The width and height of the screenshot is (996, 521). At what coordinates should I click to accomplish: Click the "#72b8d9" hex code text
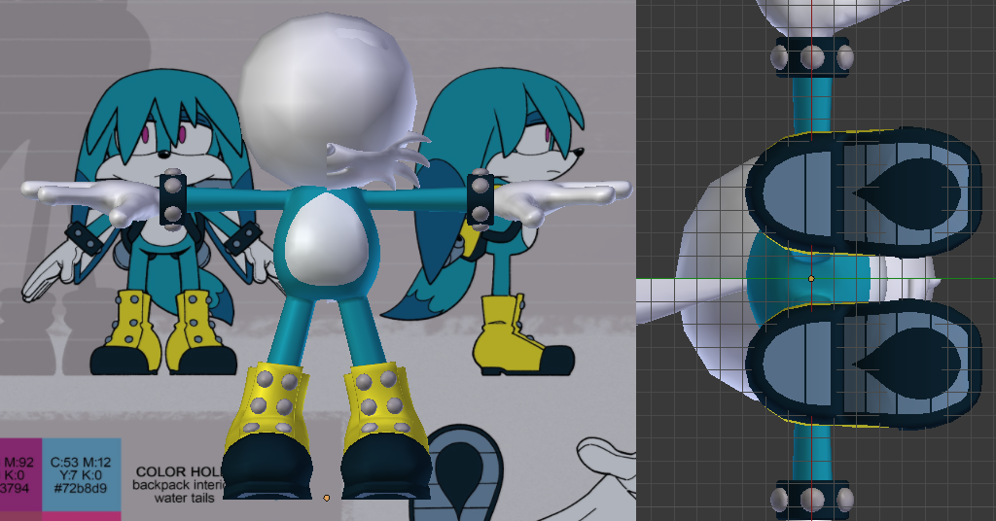pos(81,488)
